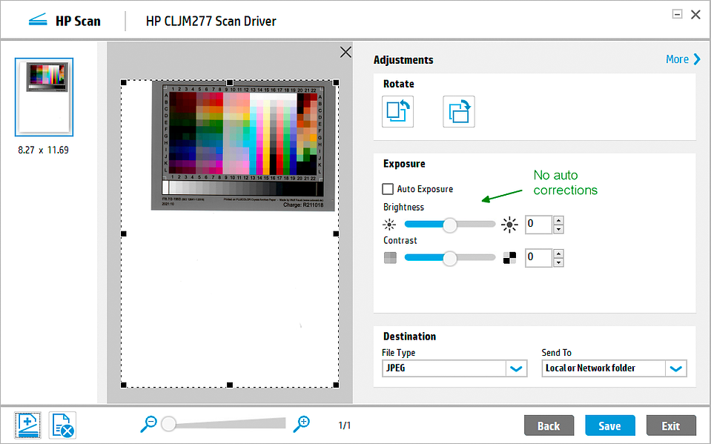Click the bottom-center crop handle
Viewport: 711px width, 444px height.
coord(230,385)
